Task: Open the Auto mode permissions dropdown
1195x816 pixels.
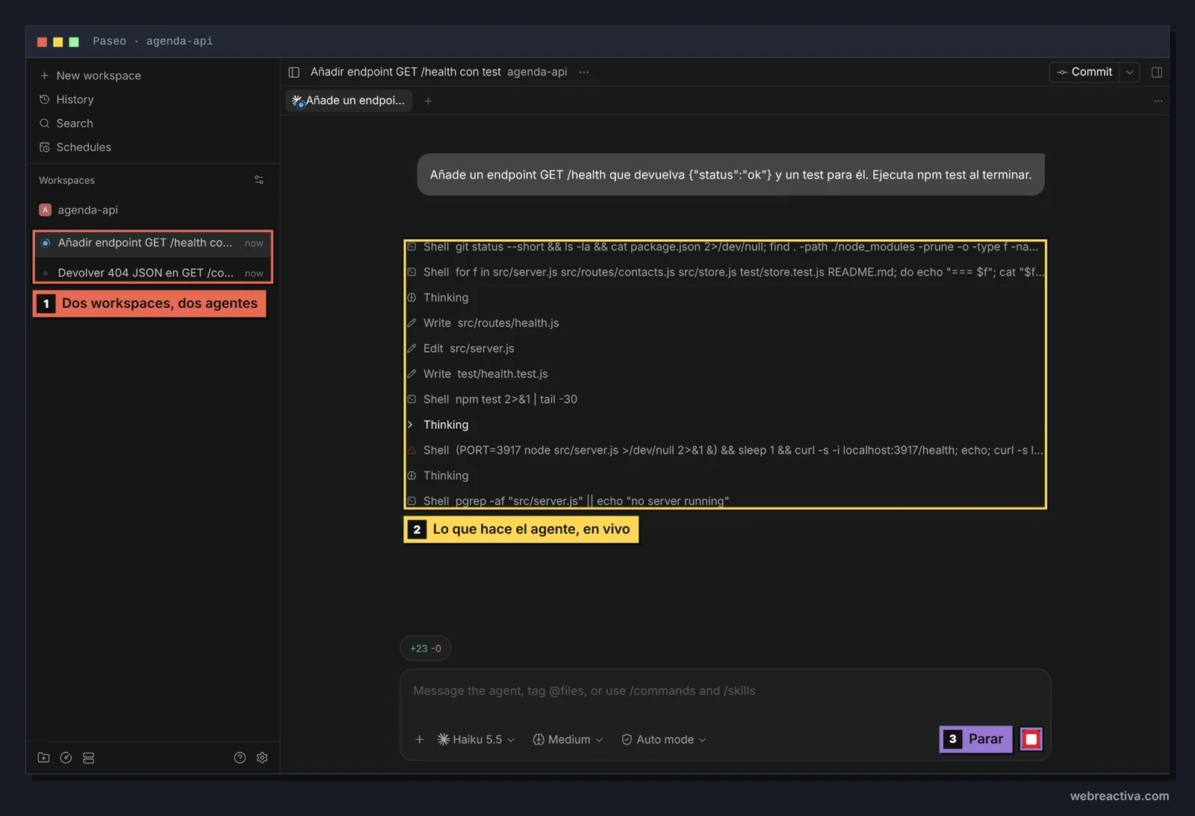Action: pos(664,740)
